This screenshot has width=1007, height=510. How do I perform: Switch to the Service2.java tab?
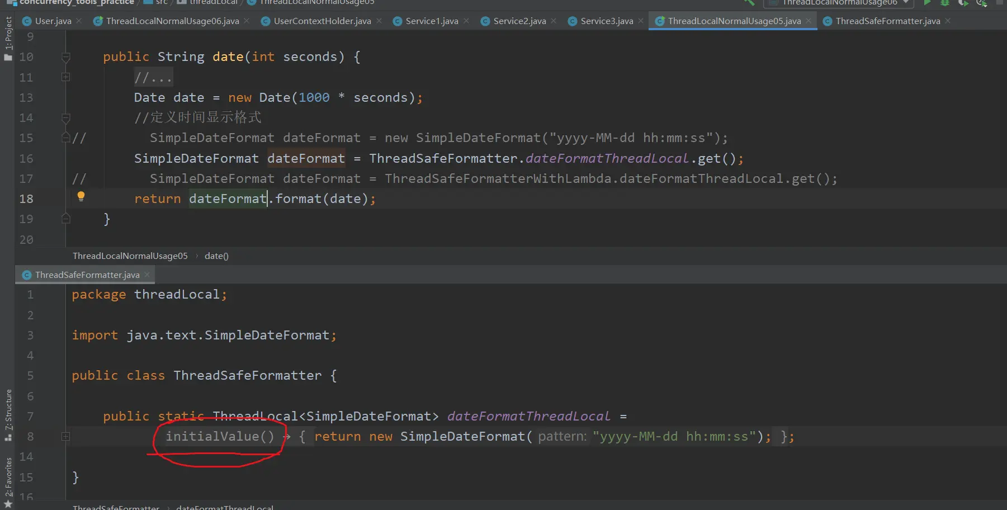click(519, 21)
